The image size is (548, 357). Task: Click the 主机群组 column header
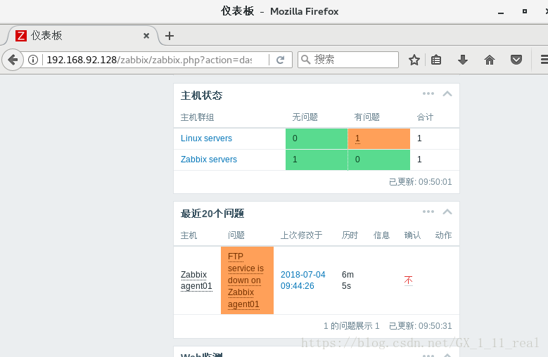coord(197,117)
